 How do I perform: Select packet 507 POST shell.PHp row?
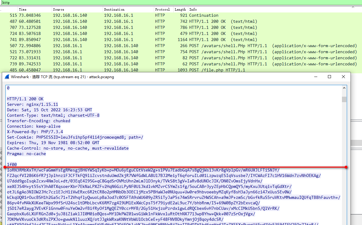click(181, 46)
